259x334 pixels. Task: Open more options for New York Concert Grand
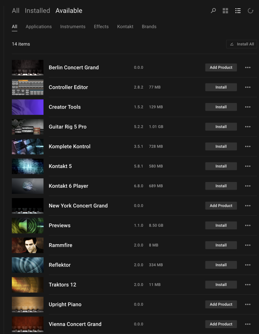click(248, 206)
